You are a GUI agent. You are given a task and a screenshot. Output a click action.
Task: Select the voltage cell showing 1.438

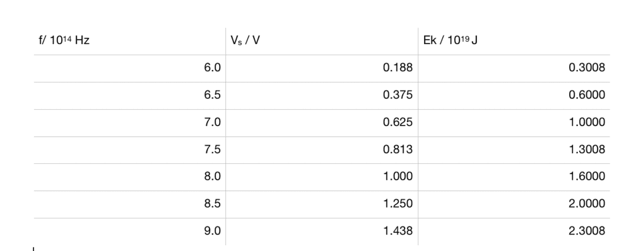[322, 231]
